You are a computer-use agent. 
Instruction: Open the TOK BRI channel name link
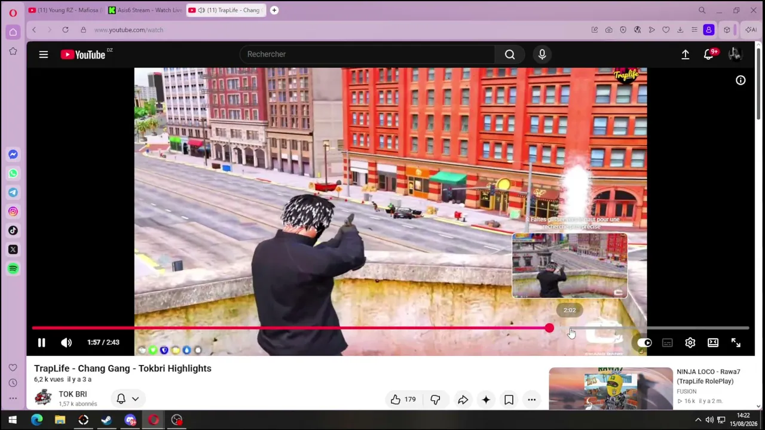(x=72, y=394)
